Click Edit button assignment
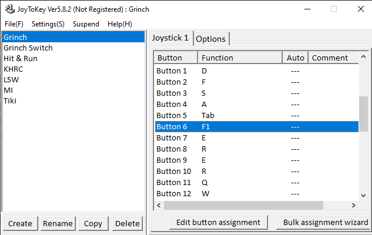Viewport: 372px width, 235px height. pyautogui.click(x=218, y=223)
